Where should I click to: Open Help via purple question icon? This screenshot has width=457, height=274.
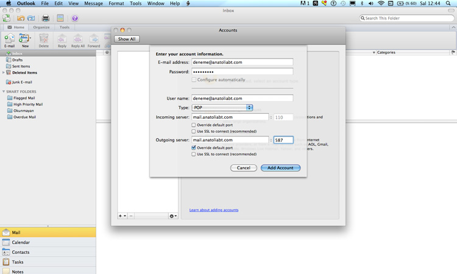point(75,18)
